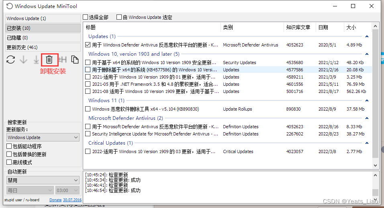Viewport: 384px width, 208px height.
Task: Click the download updates arrow icon
Action: click(x=24, y=60)
